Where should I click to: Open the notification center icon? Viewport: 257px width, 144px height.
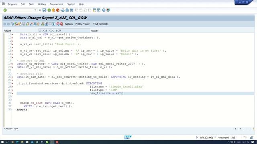pos(253,142)
